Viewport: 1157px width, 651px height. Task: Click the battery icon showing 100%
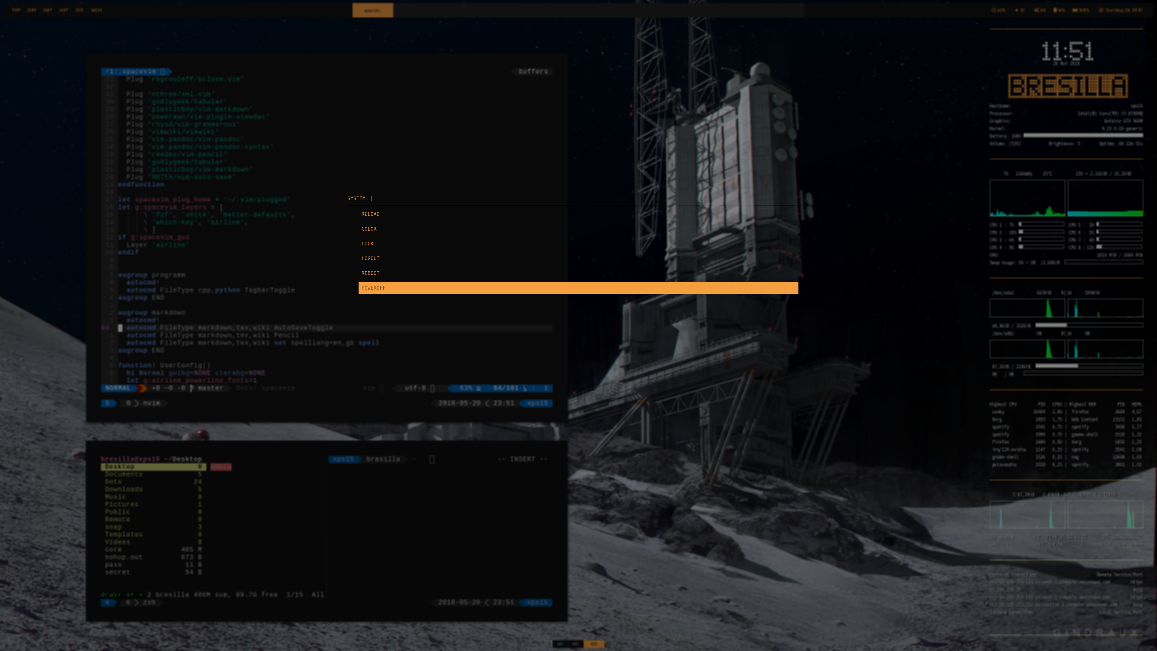tap(1075, 10)
